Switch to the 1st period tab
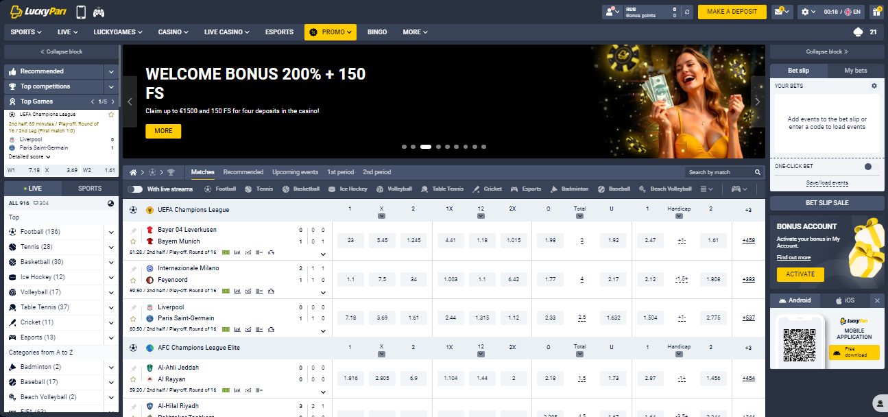This screenshot has width=888, height=417. pyautogui.click(x=341, y=172)
